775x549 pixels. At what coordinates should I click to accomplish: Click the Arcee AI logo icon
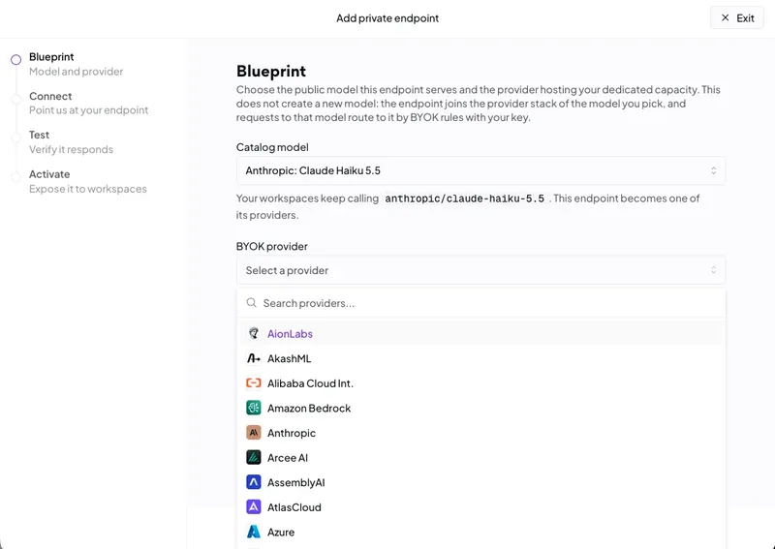point(254,458)
